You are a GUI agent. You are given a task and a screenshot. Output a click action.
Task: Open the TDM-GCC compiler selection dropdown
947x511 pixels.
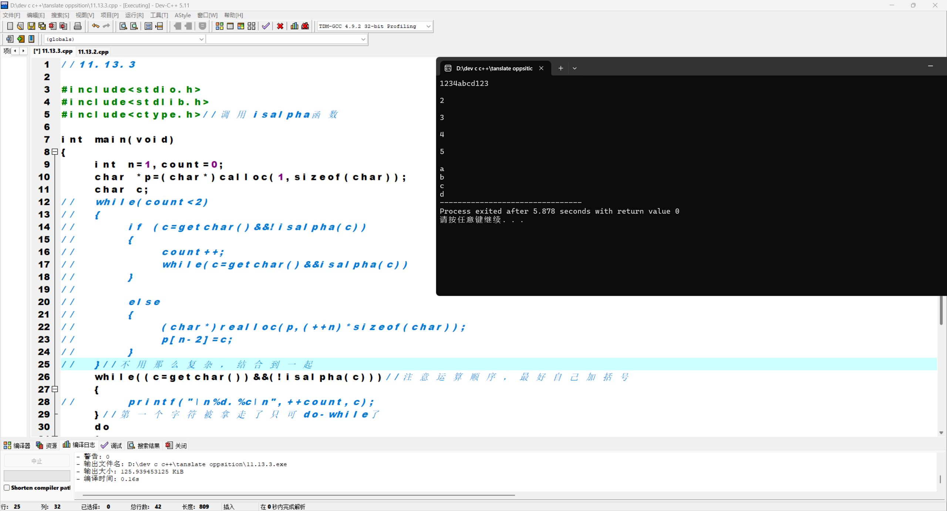pyautogui.click(x=428, y=26)
